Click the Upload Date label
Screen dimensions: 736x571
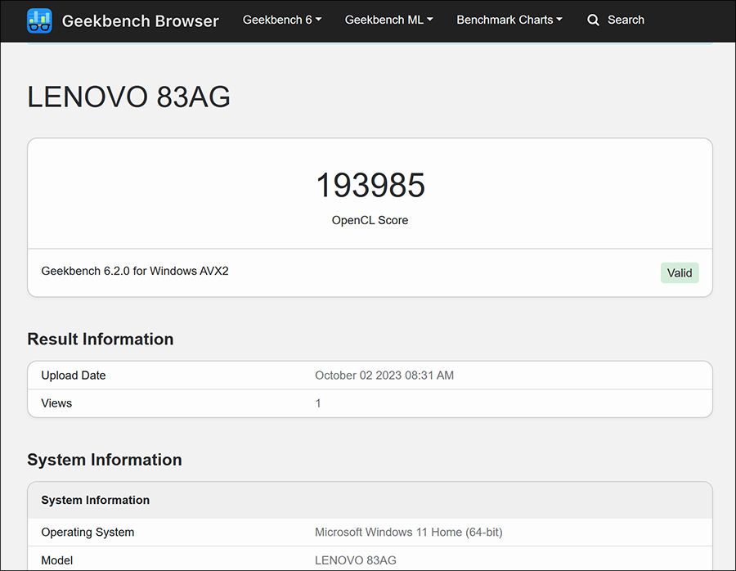pos(74,375)
